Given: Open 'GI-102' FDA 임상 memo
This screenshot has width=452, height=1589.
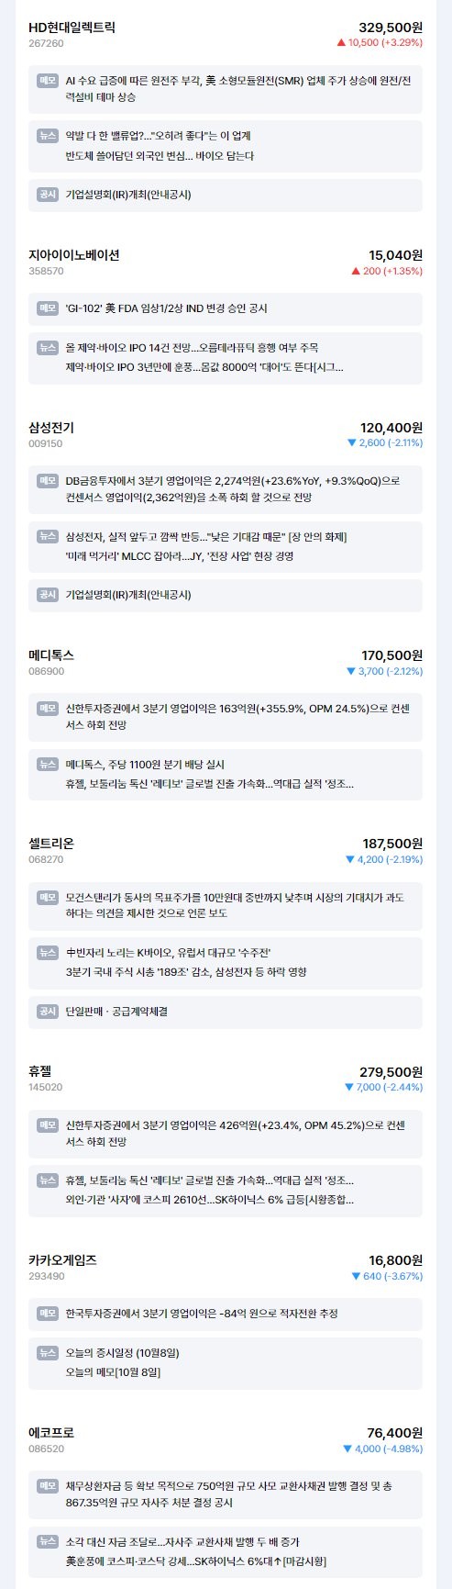Looking at the screenshot, I should [x=167, y=308].
